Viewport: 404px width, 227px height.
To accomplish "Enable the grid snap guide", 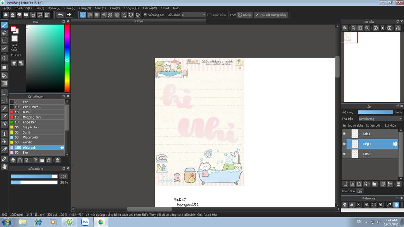I will (97, 15).
